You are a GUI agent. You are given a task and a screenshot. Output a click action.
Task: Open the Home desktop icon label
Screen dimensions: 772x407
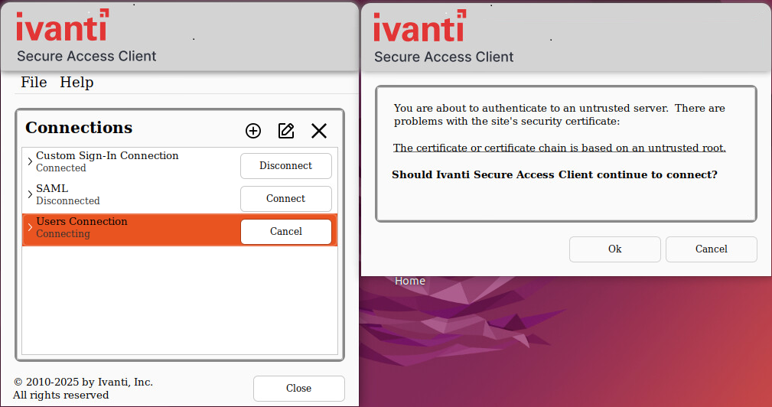(409, 281)
